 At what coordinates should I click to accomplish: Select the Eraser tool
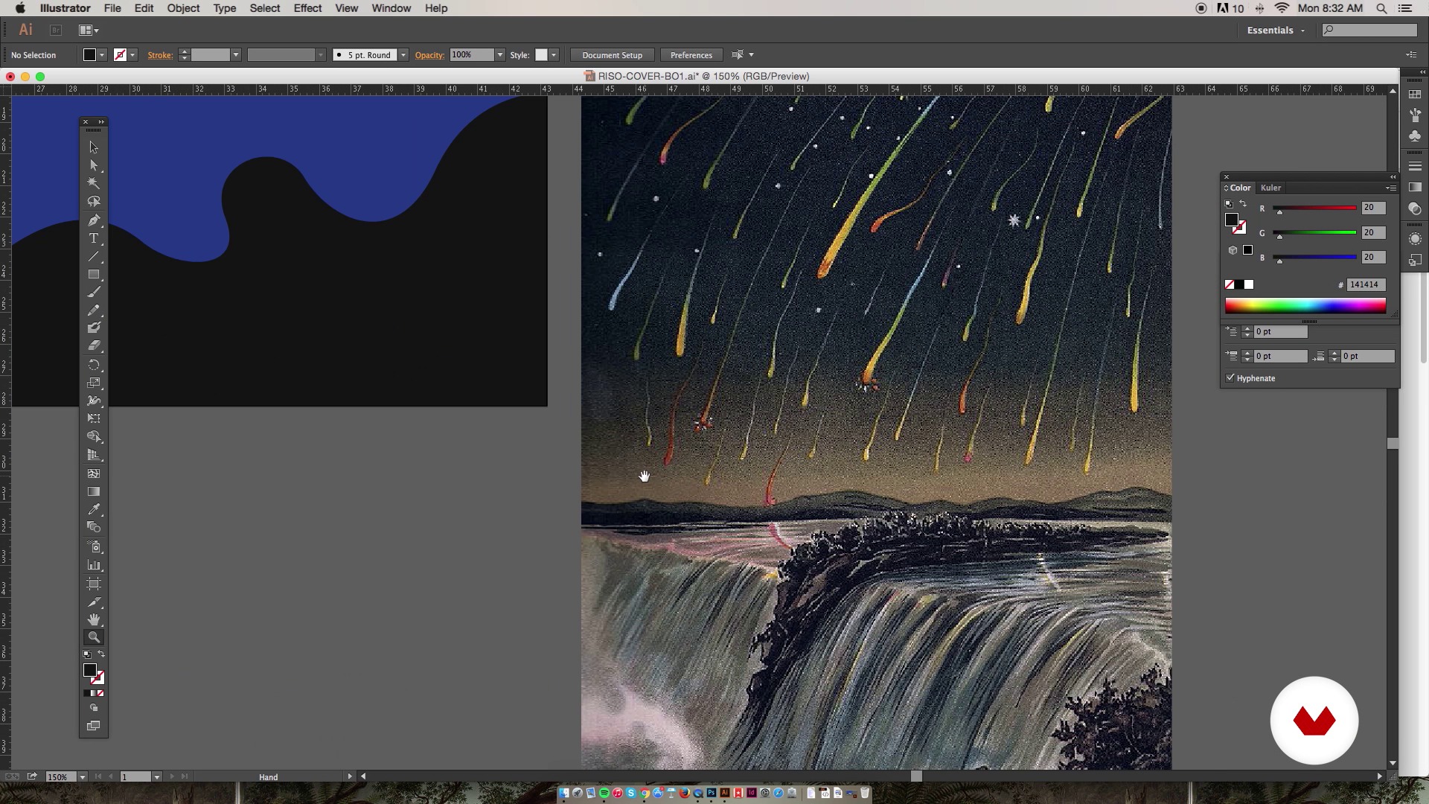(x=94, y=346)
